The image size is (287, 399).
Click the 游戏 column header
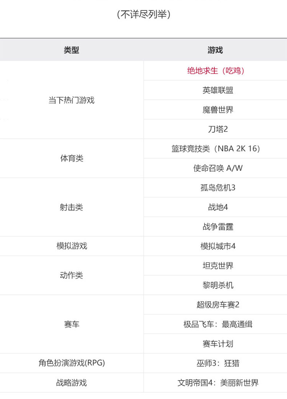[x=215, y=50]
